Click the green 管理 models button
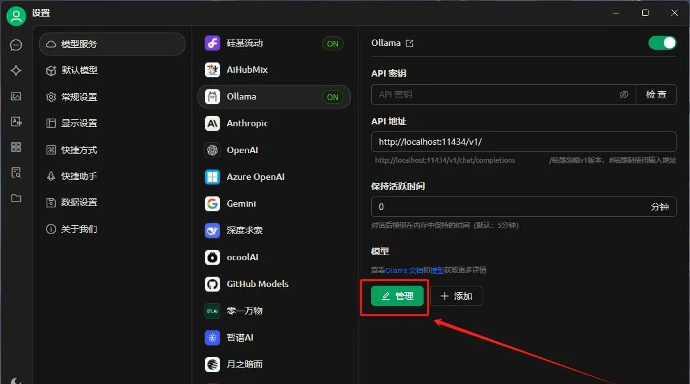This screenshot has height=384, width=690. [x=397, y=296]
